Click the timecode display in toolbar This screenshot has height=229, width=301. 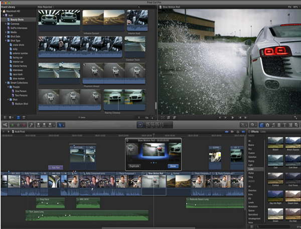point(155,125)
